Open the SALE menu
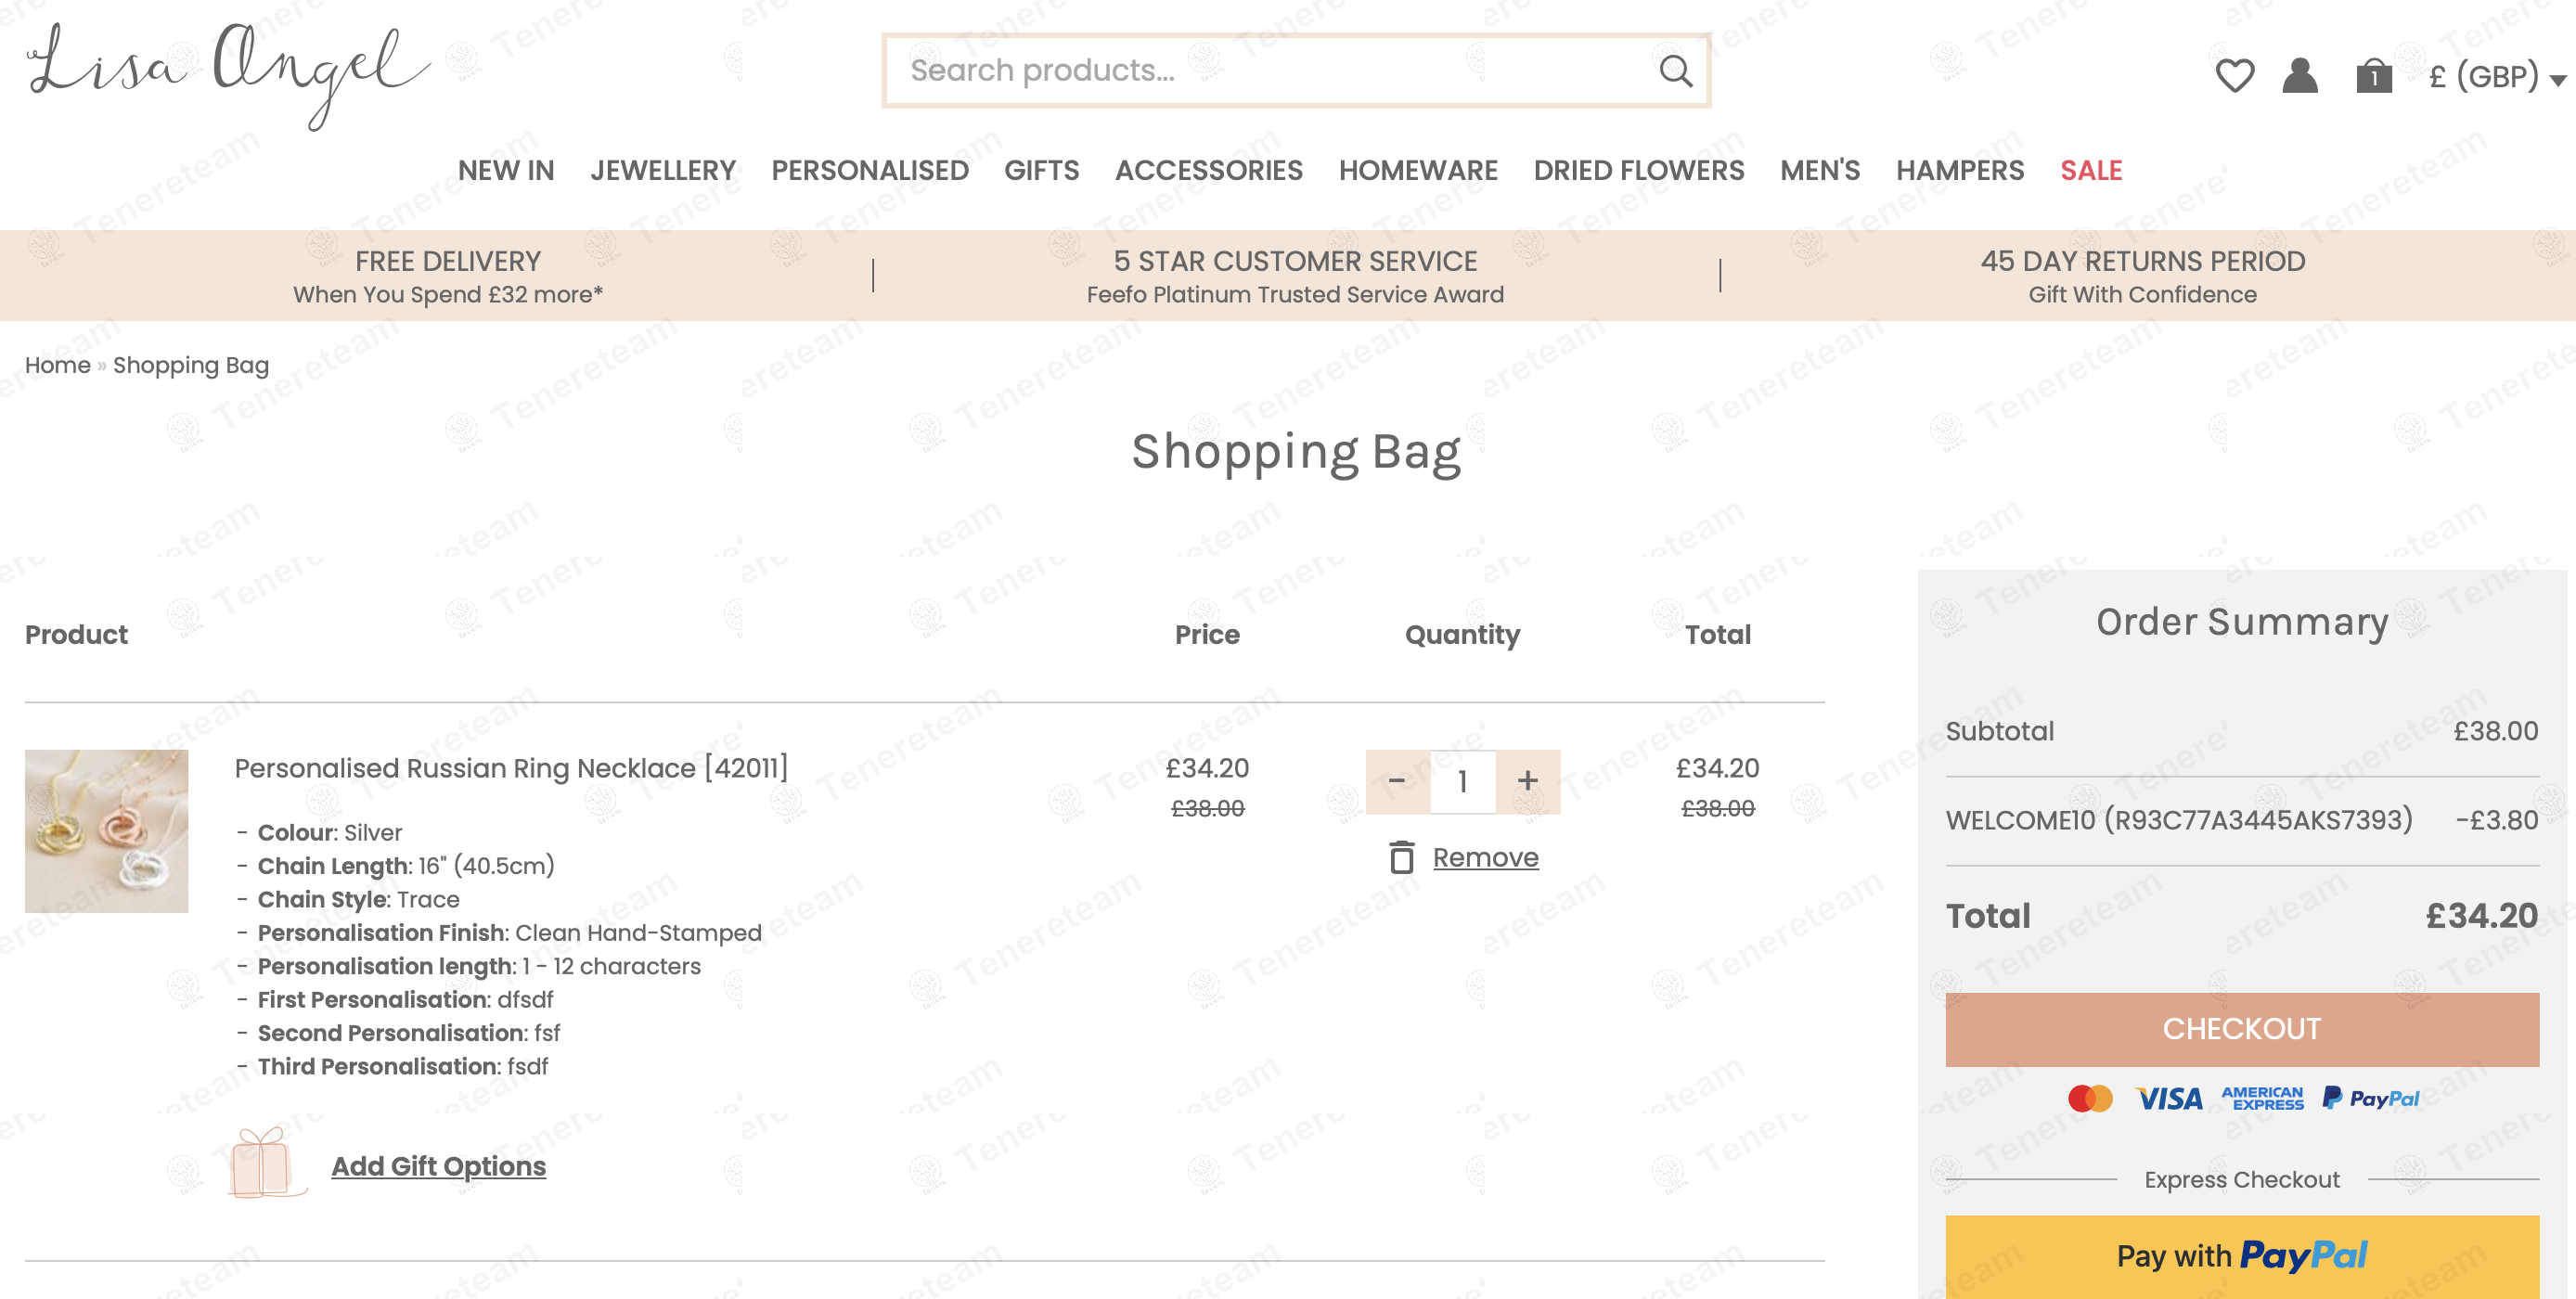This screenshot has height=1299, width=2576. [x=2091, y=170]
